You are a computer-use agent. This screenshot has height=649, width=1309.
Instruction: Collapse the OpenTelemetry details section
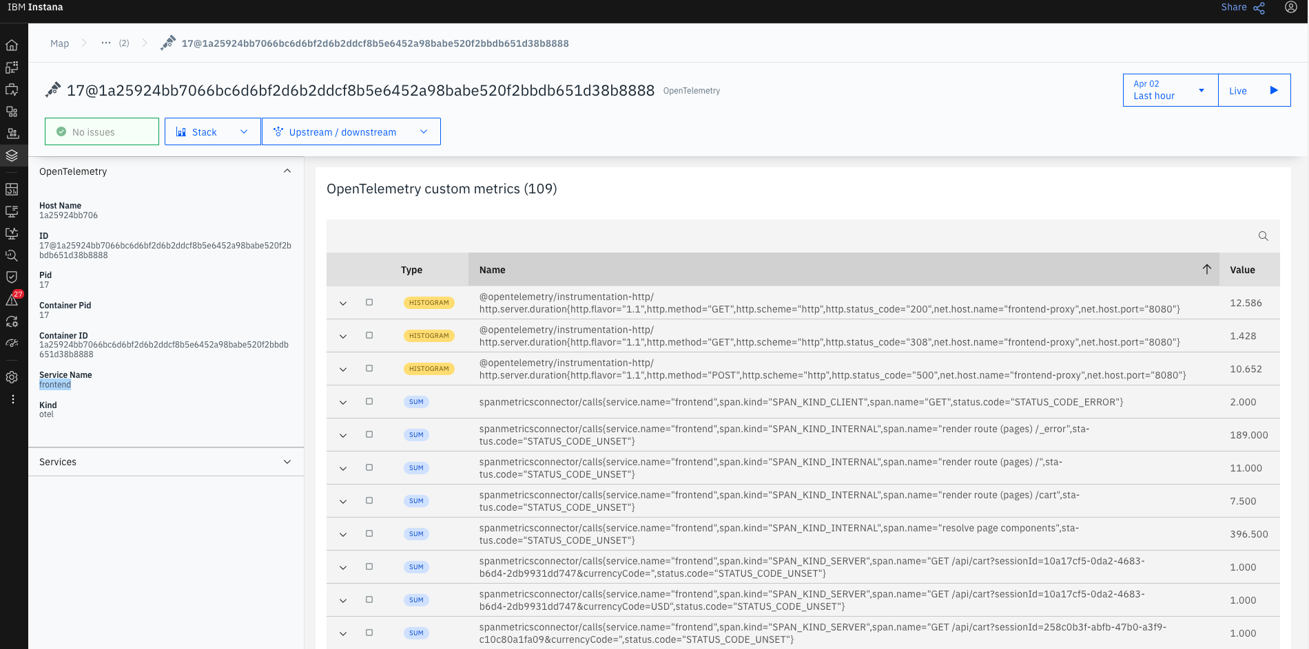point(287,171)
